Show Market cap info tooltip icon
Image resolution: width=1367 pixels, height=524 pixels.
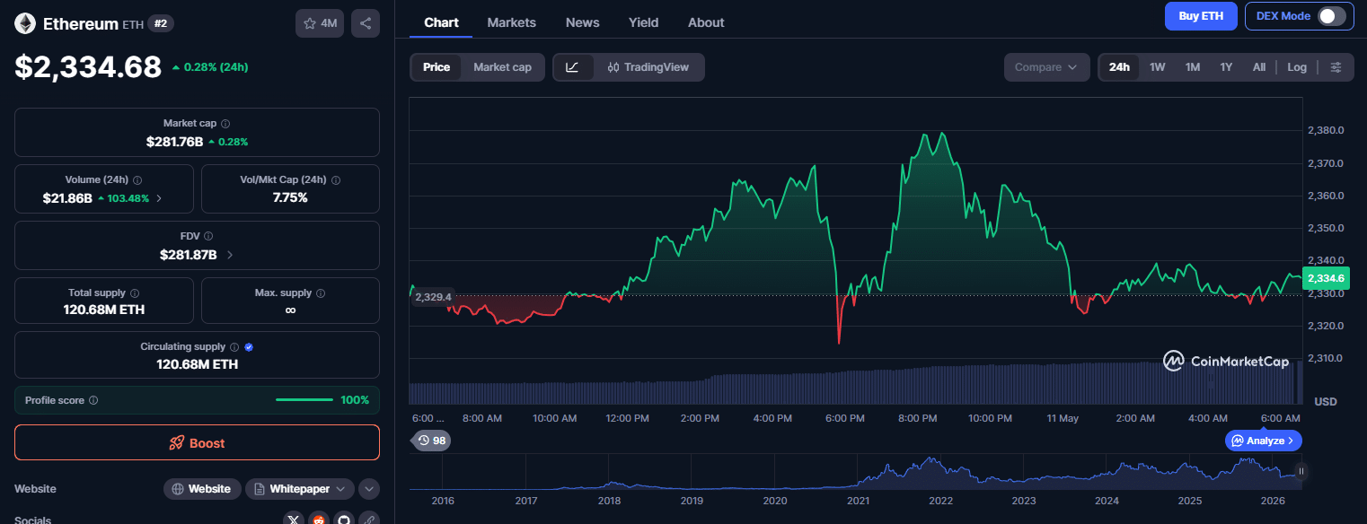click(225, 124)
